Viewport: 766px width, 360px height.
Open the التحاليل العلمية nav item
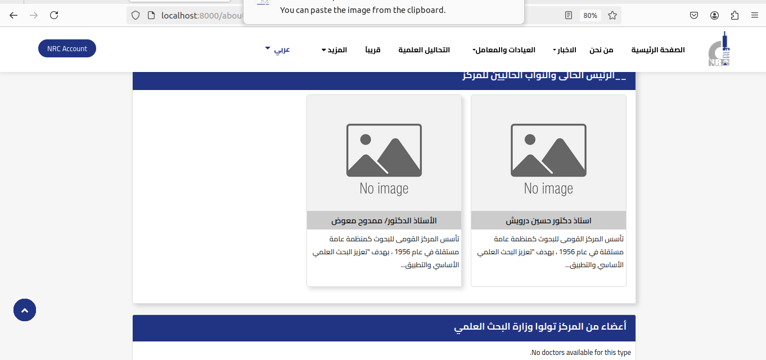tap(424, 50)
